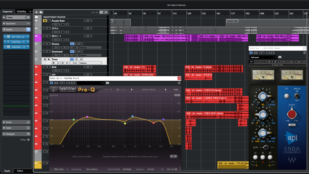Toggle Read automation on Purple Rain track
Viewport: 309px width, 174px height.
coord(86,21)
